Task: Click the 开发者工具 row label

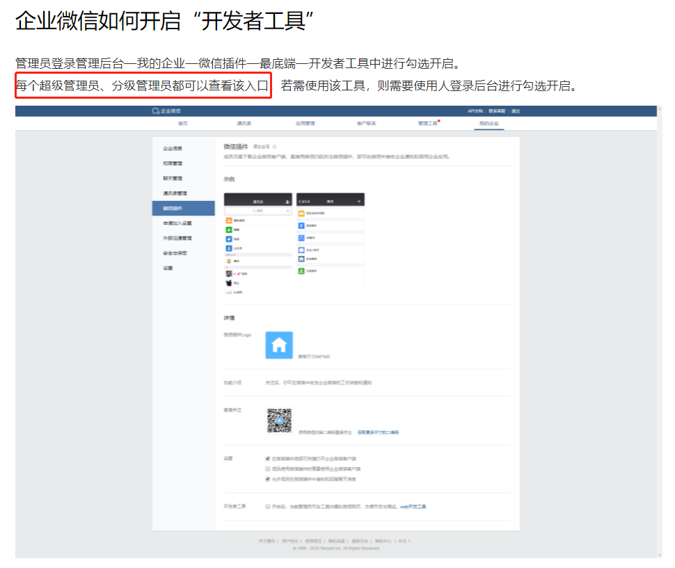Action: (235, 507)
